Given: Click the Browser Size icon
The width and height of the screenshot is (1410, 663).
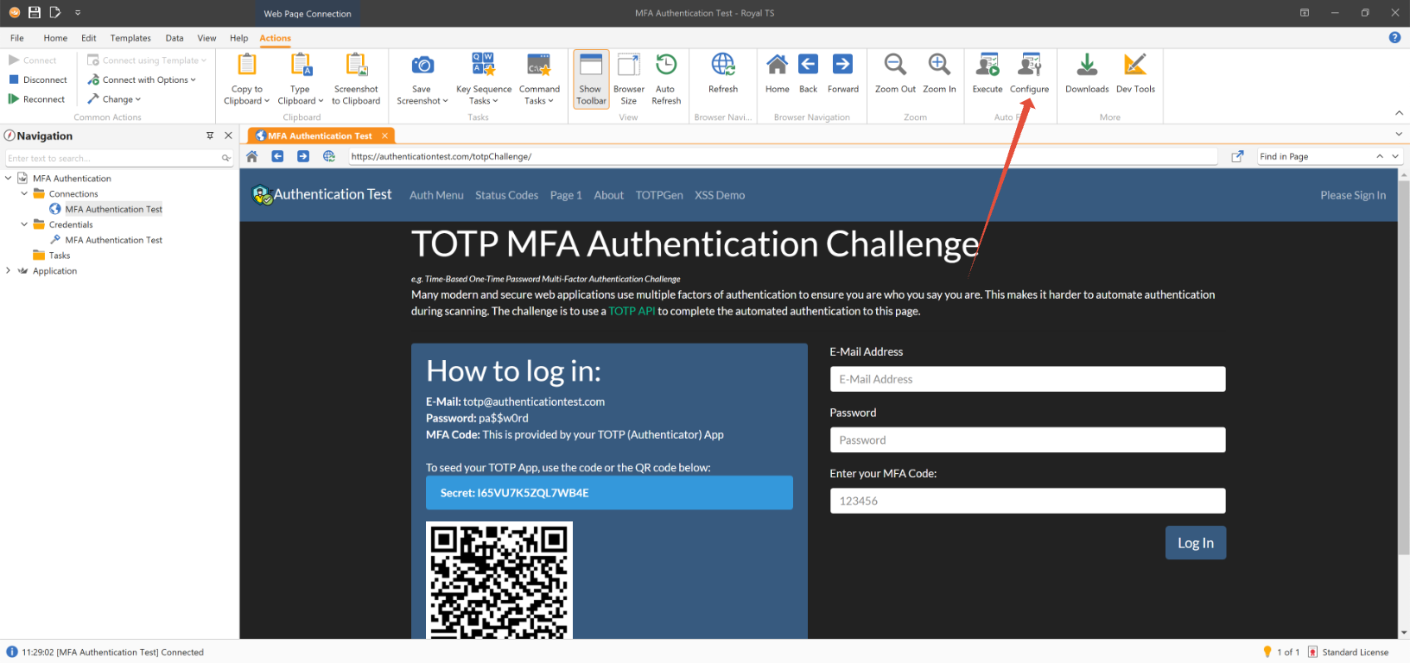Looking at the screenshot, I should [628, 65].
